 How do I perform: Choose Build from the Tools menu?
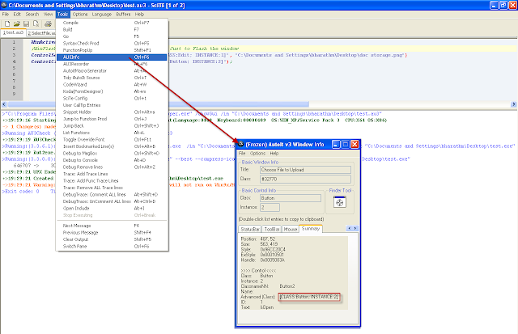tap(112, 29)
